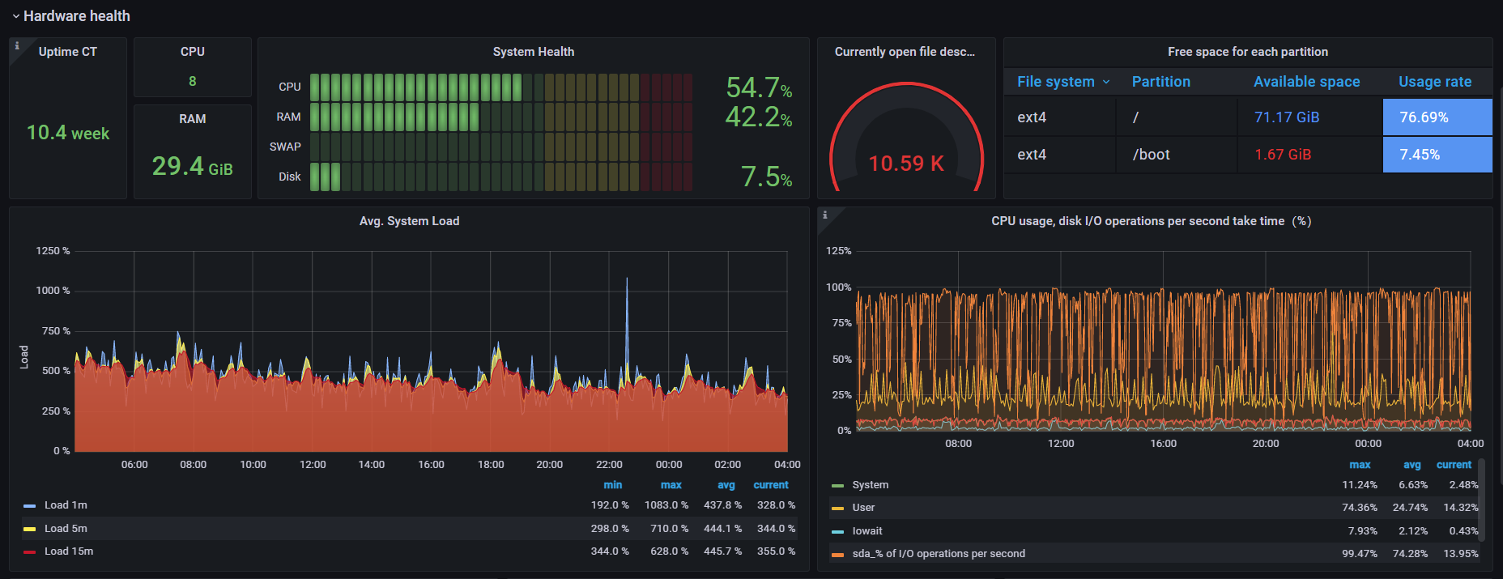Open the System Health panel title menu
1503x579 pixels.
(x=533, y=52)
